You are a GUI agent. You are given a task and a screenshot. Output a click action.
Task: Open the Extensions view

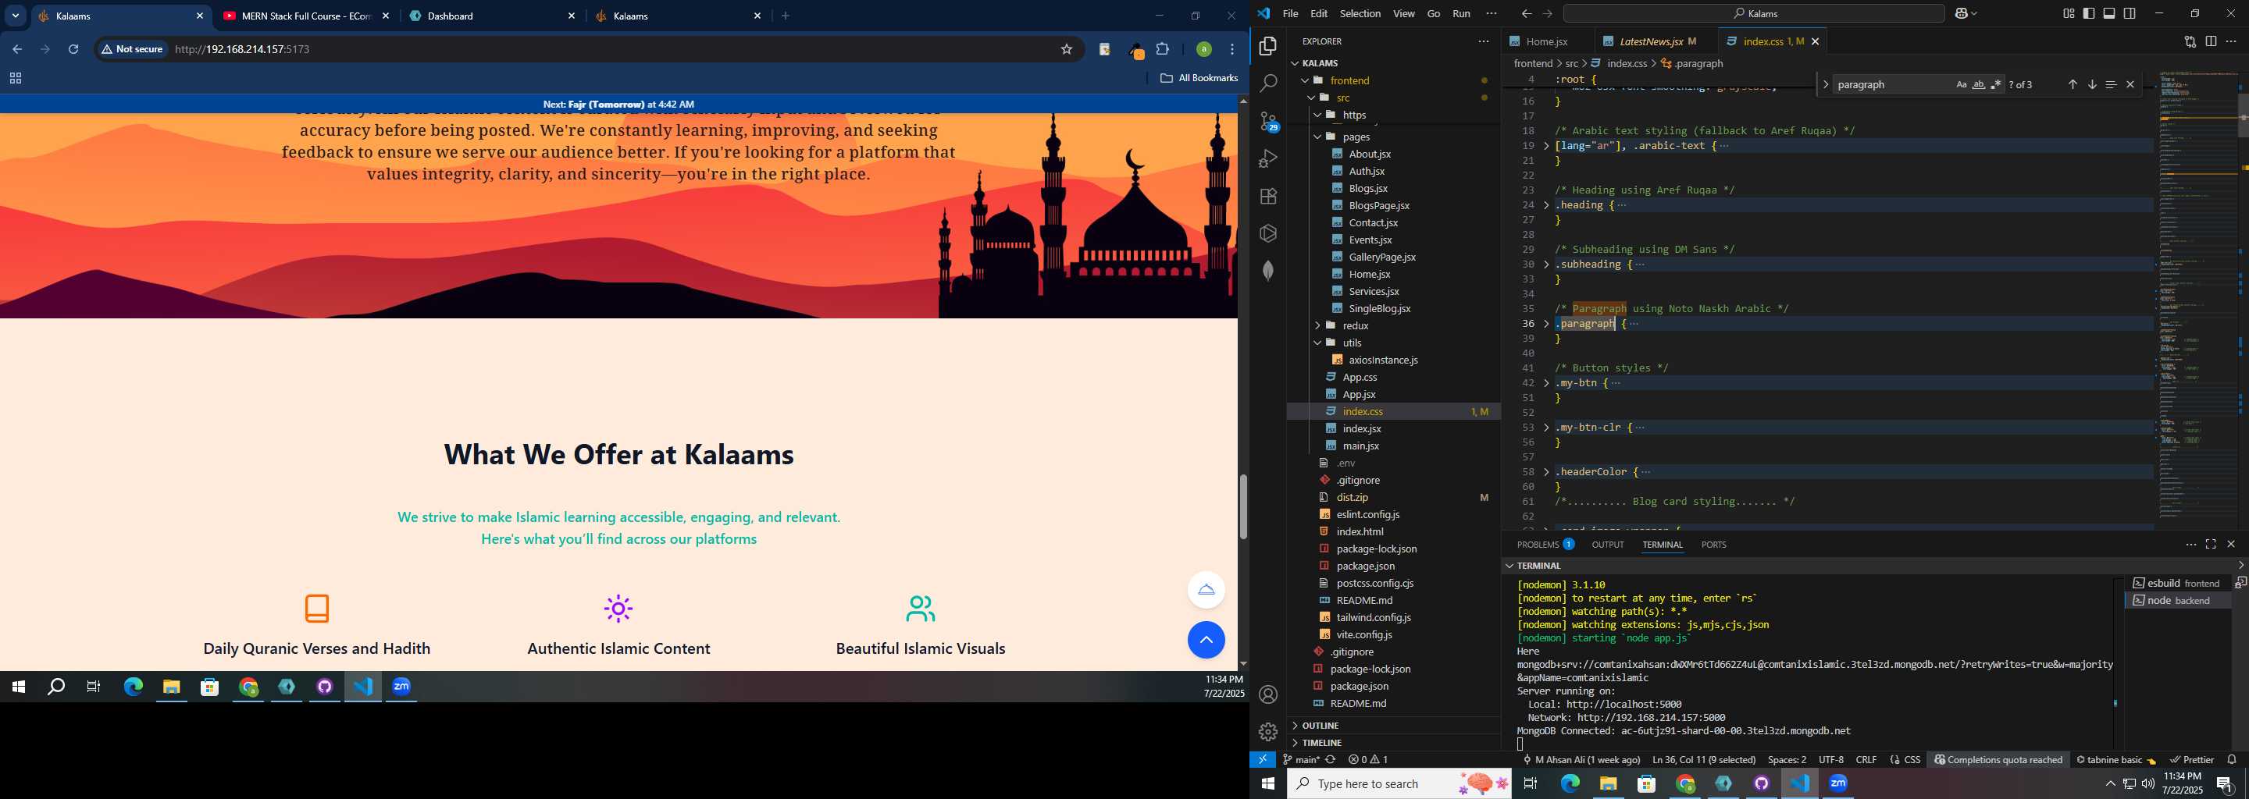point(1267,197)
